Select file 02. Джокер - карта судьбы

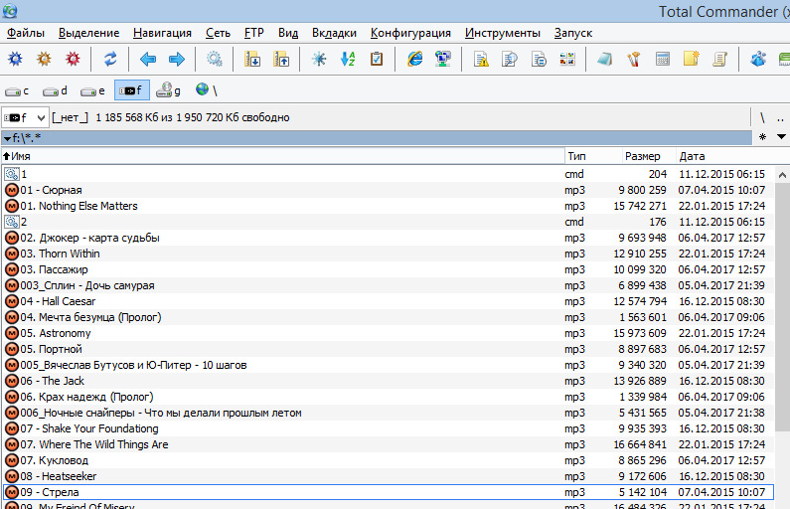[388, 238]
